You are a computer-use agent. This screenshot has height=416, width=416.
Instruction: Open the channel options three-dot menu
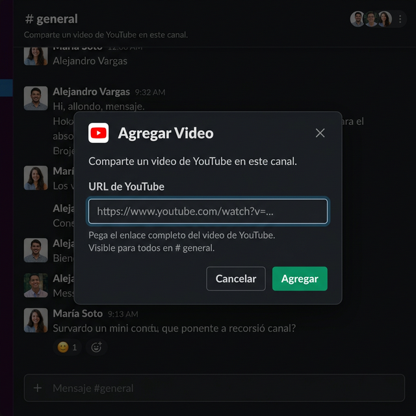[x=400, y=19]
